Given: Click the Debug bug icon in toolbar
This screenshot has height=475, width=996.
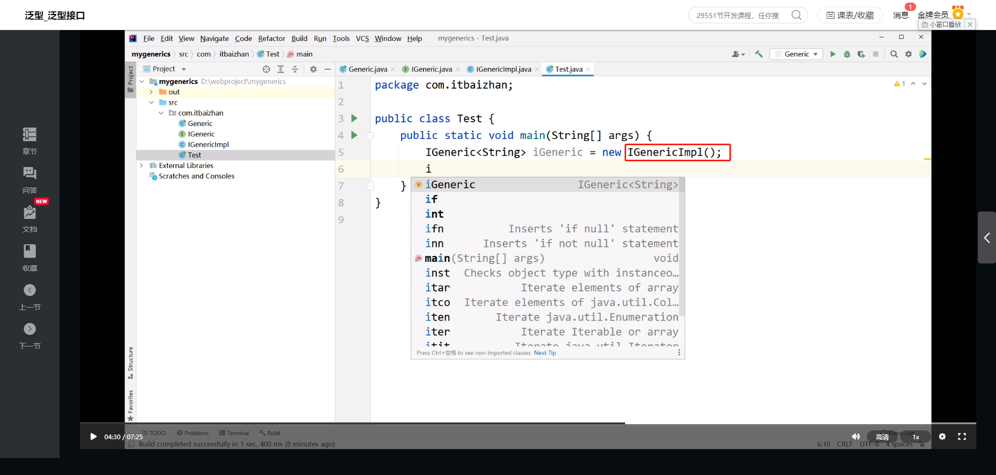Looking at the screenshot, I should 847,54.
